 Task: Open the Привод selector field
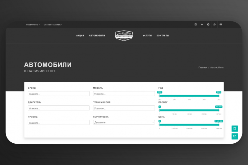coord(59,123)
